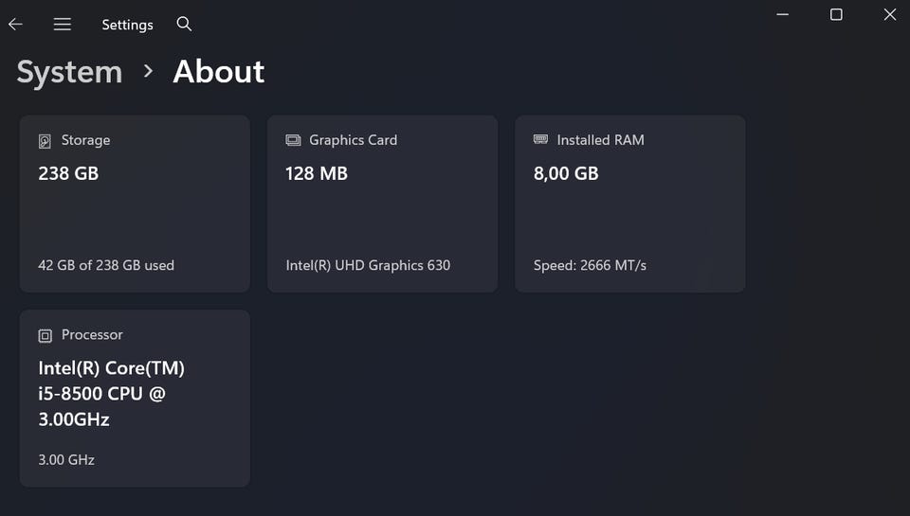Image resolution: width=910 pixels, height=516 pixels.
Task: Click the Speed 2666 MT/s text
Action: pos(590,265)
